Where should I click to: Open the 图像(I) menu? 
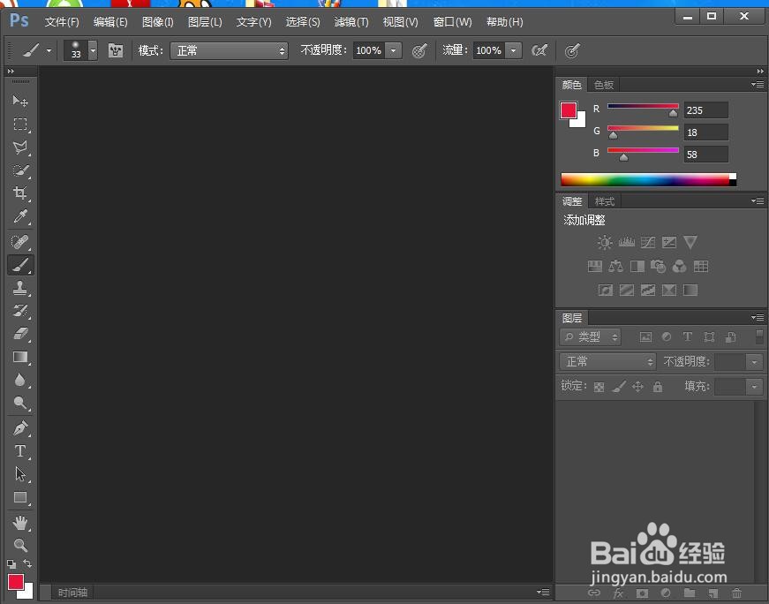click(157, 22)
